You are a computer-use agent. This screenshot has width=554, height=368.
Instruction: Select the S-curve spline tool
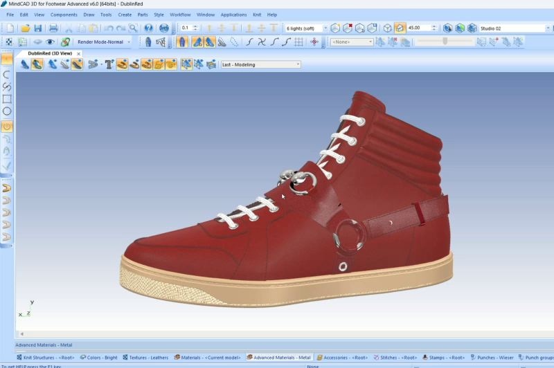[7, 86]
